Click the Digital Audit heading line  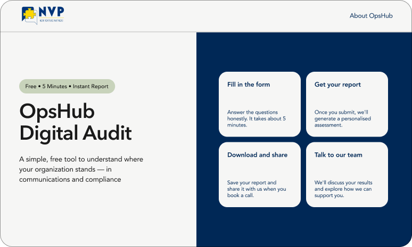point(75,133)
